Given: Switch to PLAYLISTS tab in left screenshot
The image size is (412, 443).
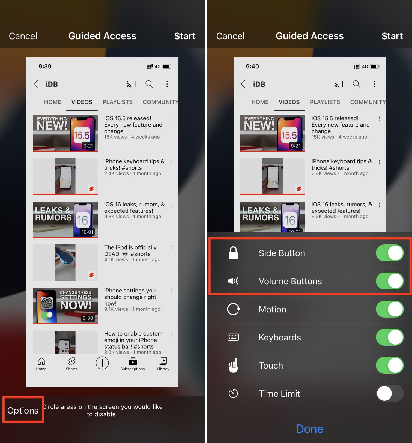Looking at the screenshot, I should [x=118, y=102].
